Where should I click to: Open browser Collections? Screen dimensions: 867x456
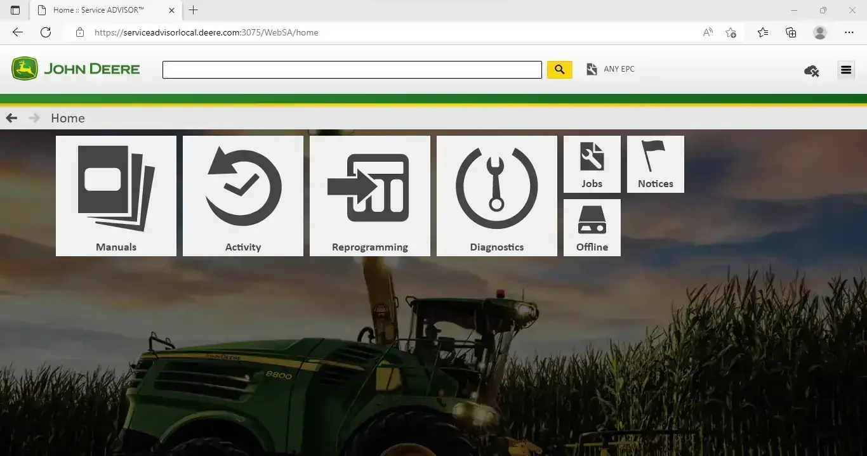(x=791, y=32)
